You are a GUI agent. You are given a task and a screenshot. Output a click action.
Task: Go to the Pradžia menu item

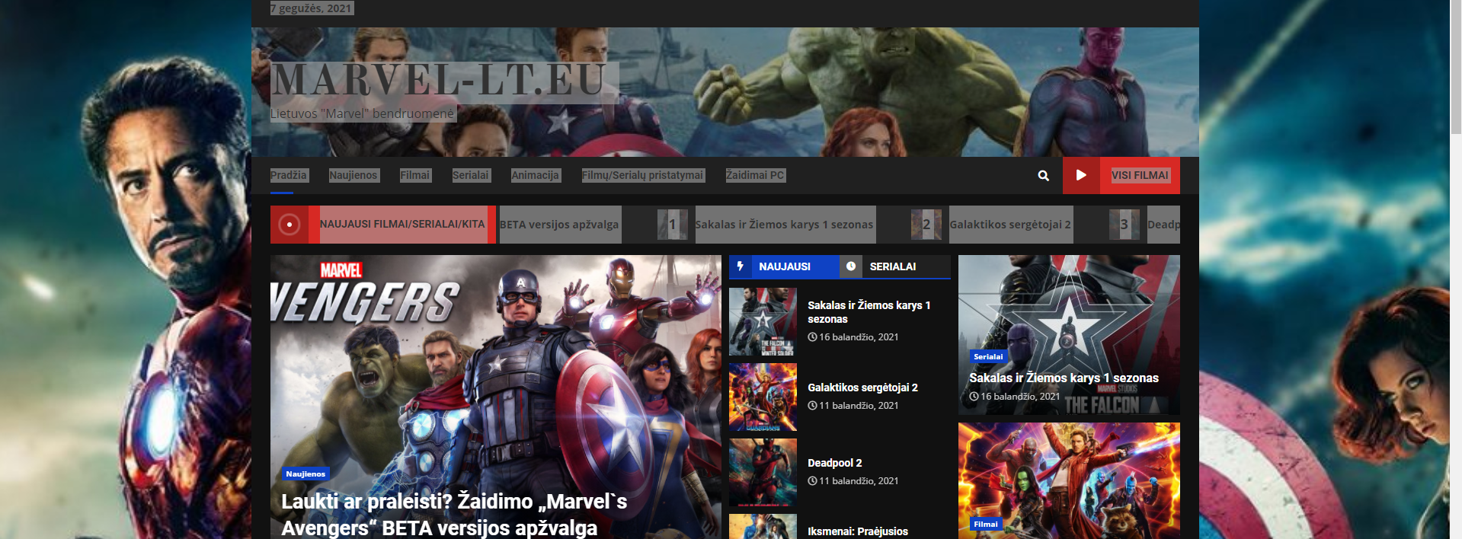[289, 175]
